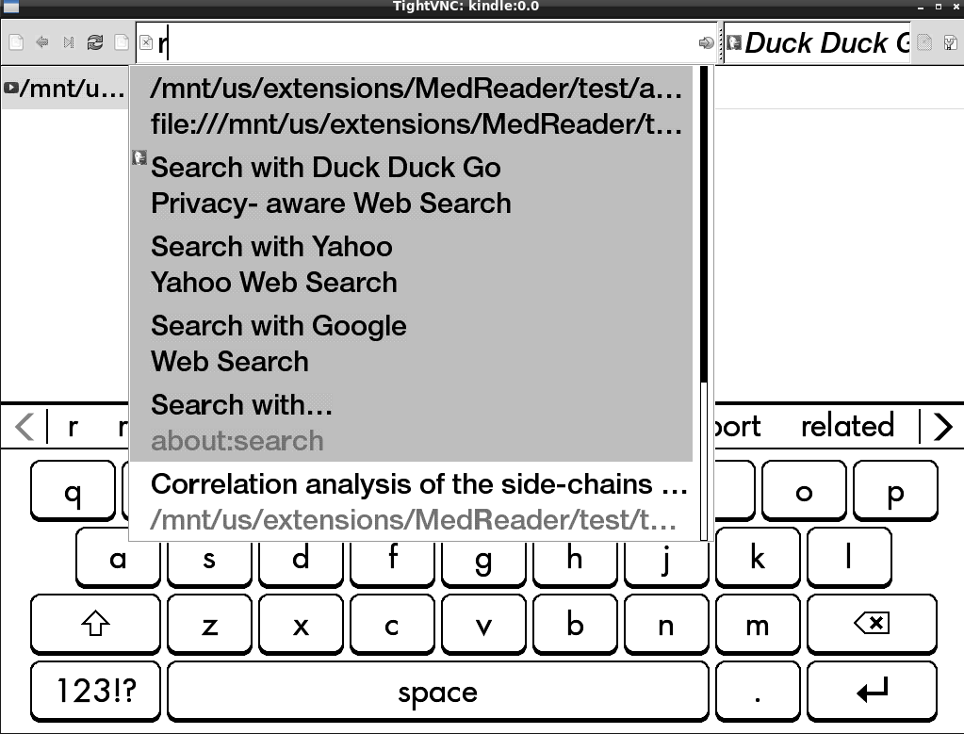Tap the 'related' word suggestion
The width and height of the screenshot is (964, 734).
847,427
